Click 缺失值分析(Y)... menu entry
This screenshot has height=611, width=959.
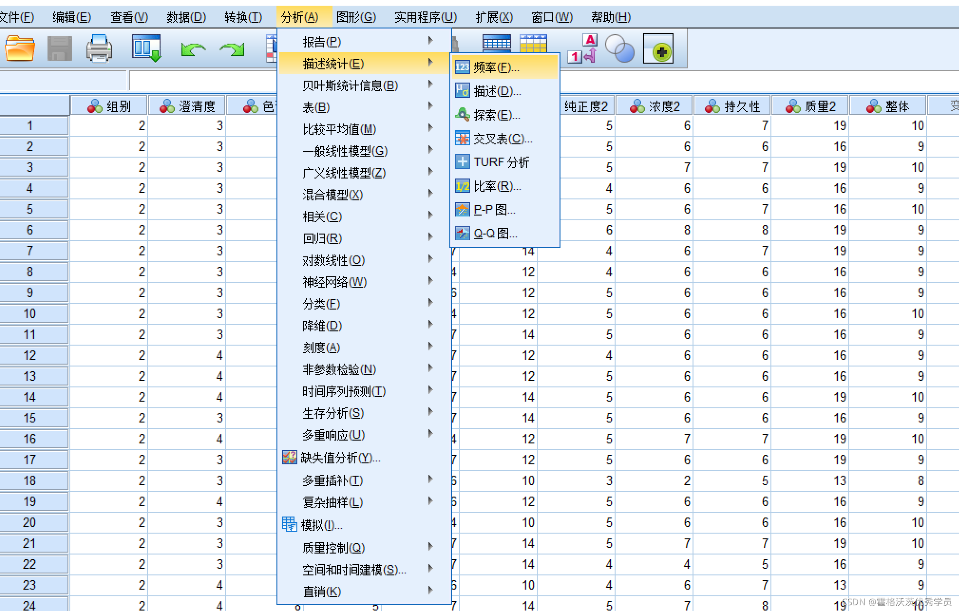point(340,458)
